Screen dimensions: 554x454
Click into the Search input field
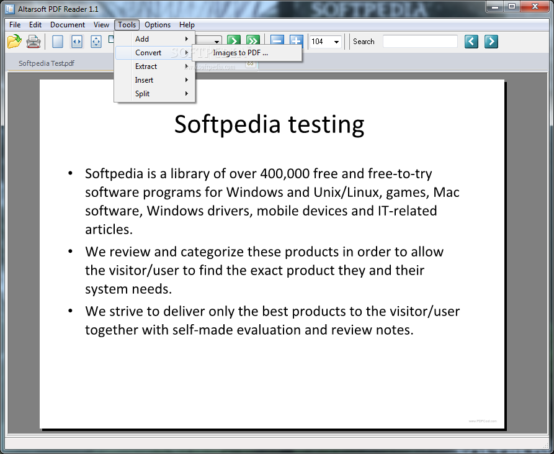point(420,42)
